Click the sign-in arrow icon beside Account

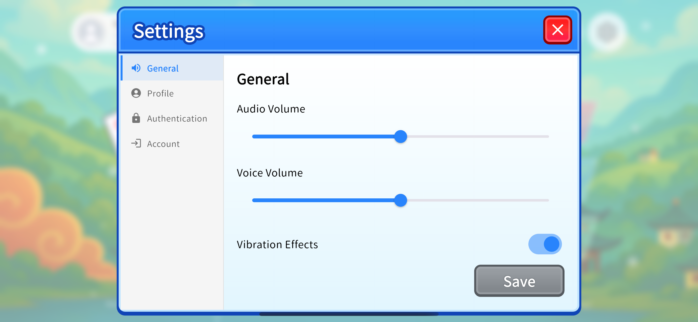(136, 143)
